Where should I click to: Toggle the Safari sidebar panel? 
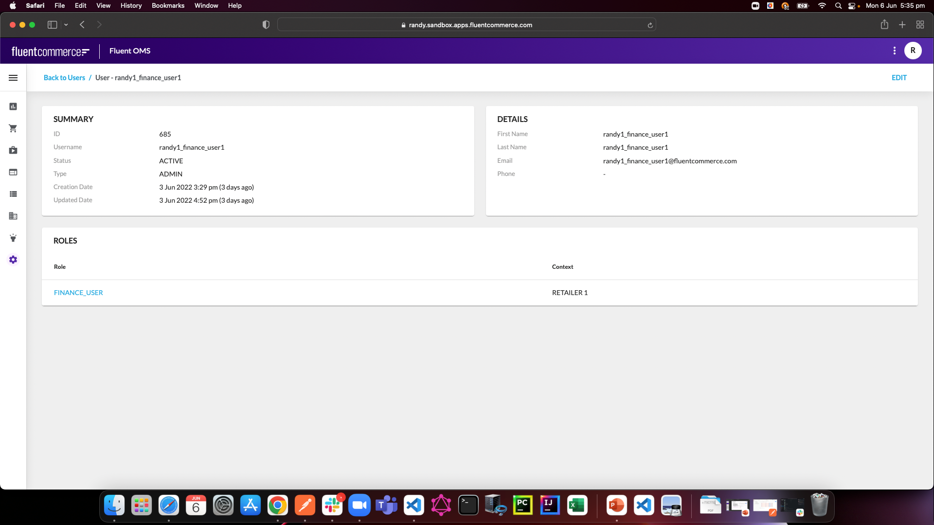52,25
